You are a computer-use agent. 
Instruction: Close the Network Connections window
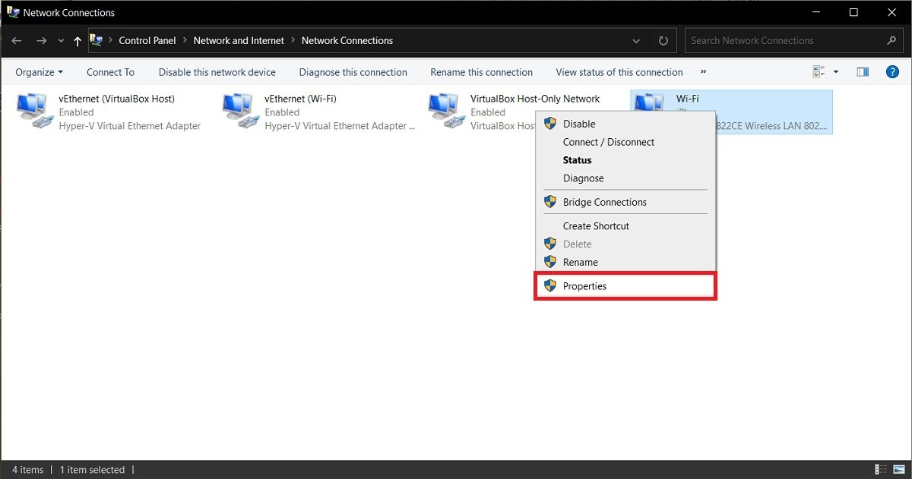[x=891, y=12]
